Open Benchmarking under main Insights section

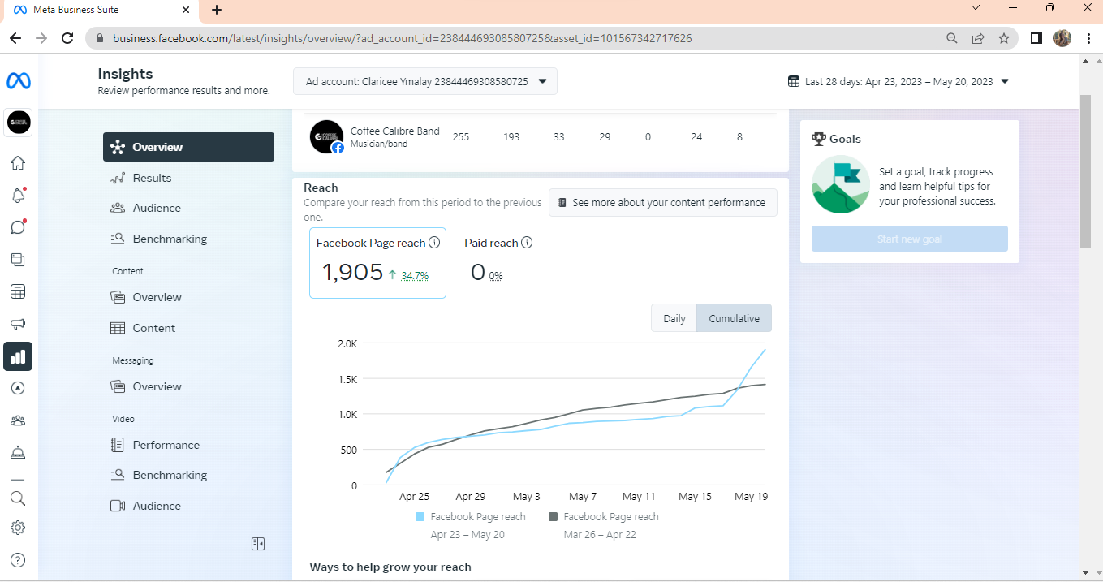coord(188,239)
